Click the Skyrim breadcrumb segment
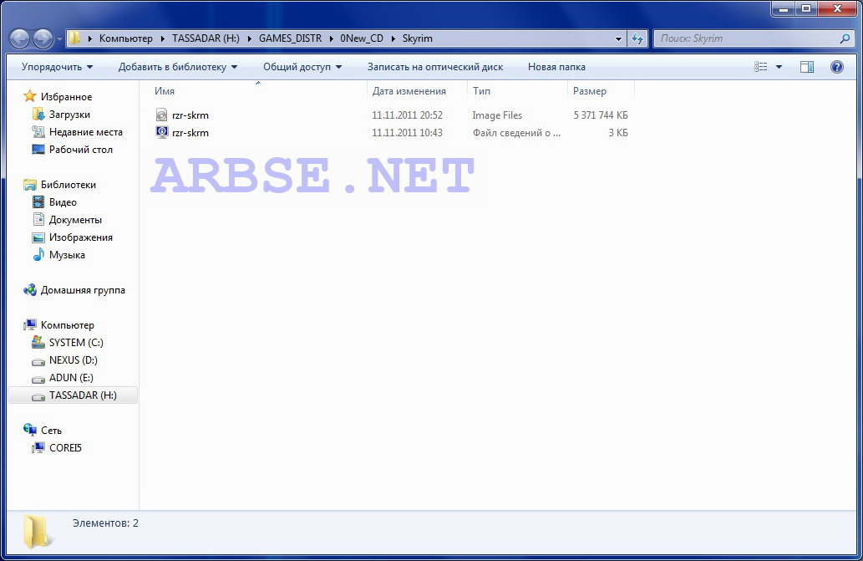The width and height of the screenshot is (863, 561). tap(417, 38)
